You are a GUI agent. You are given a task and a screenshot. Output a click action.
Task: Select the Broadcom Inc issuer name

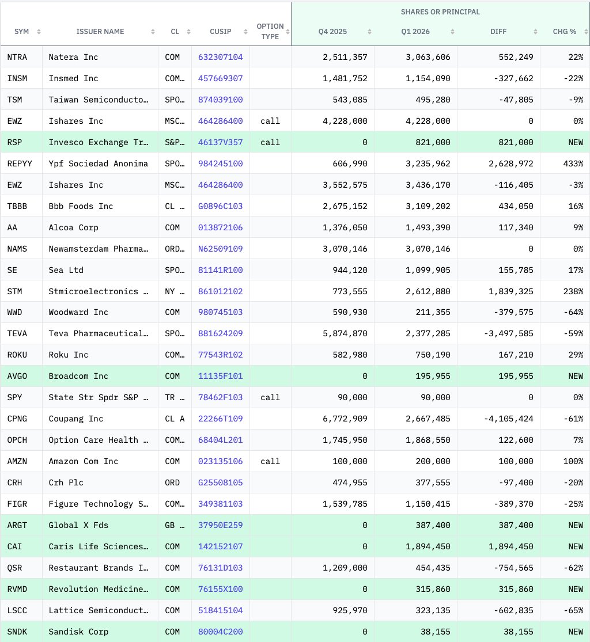click(x=78, y=376)
